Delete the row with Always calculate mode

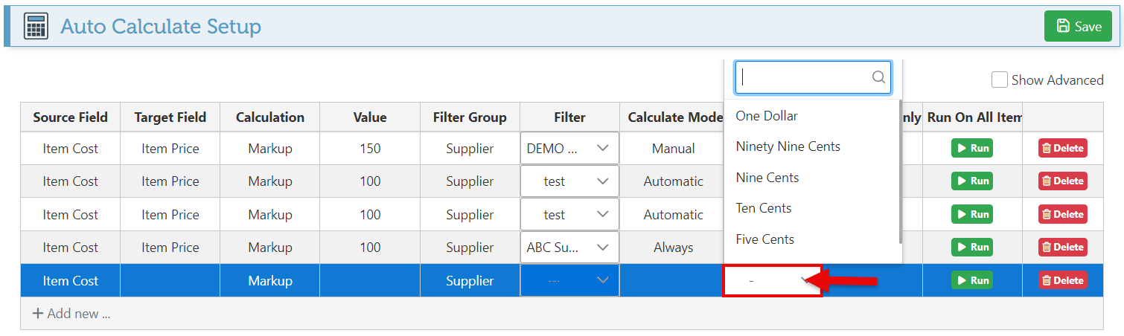[x=1062, y=247]
